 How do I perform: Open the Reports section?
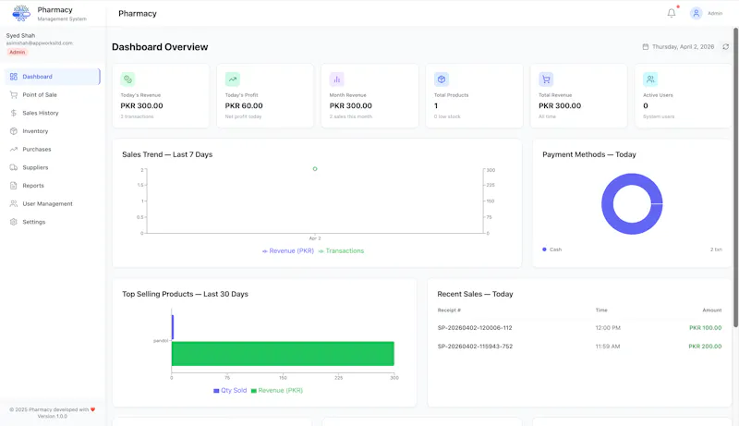pos(53,186)
